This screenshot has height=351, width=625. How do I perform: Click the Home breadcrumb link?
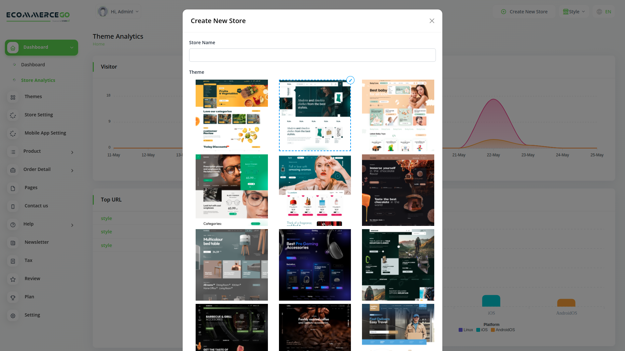pos(99,44)
